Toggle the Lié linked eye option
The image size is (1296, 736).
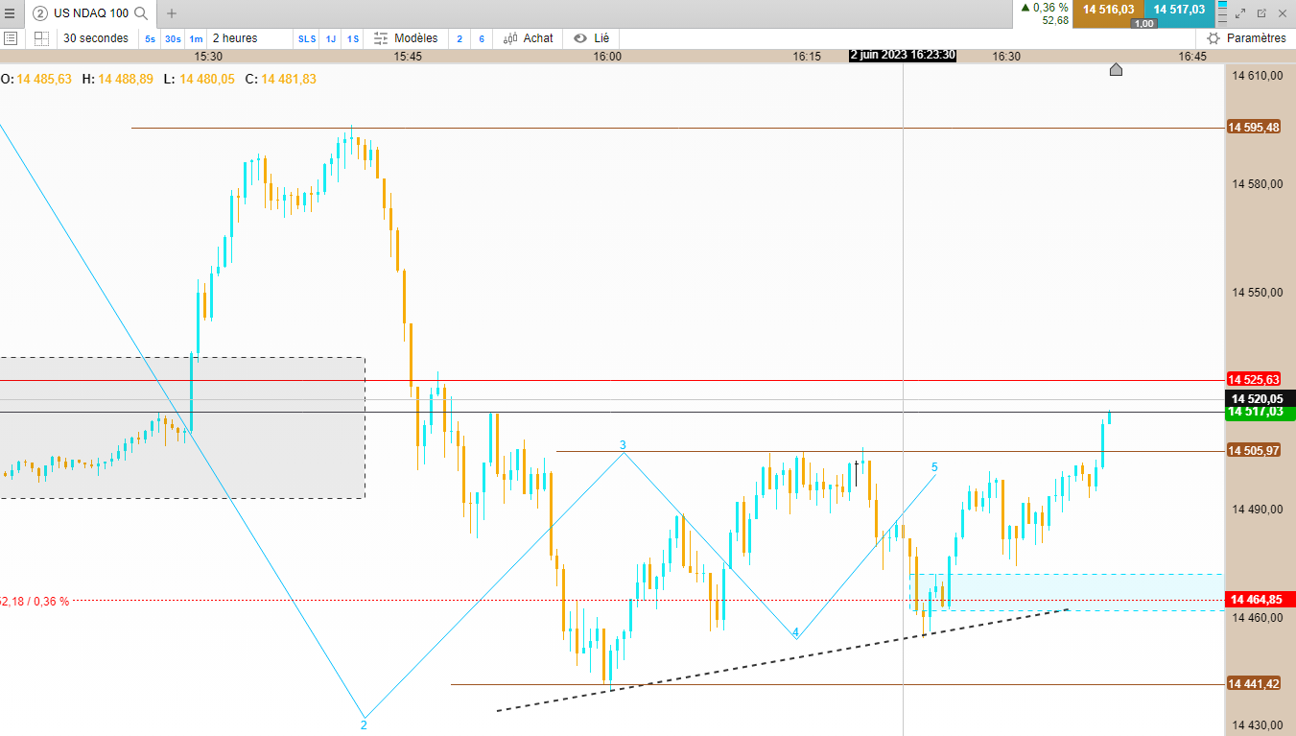592,38
